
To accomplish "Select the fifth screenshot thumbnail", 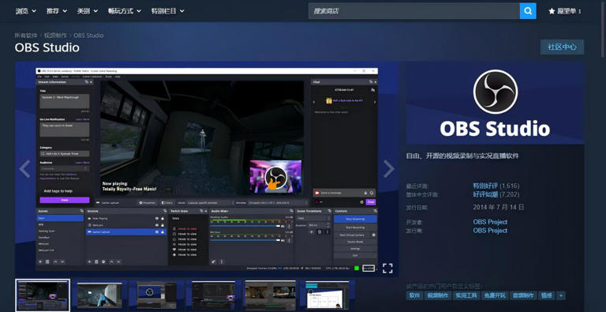I will 270,295.
